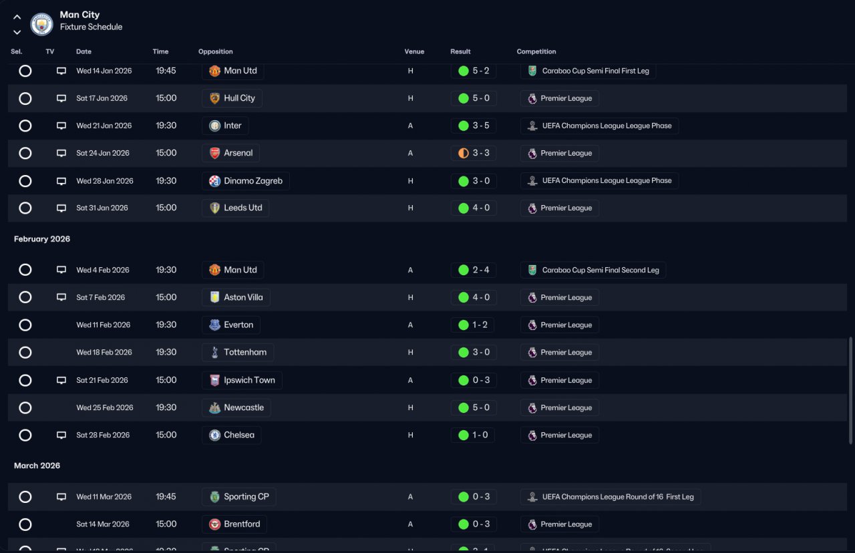855x553 pixels.
Task: Click the Man City club badge
Action: pyautogui.click(x=41, y=25)
